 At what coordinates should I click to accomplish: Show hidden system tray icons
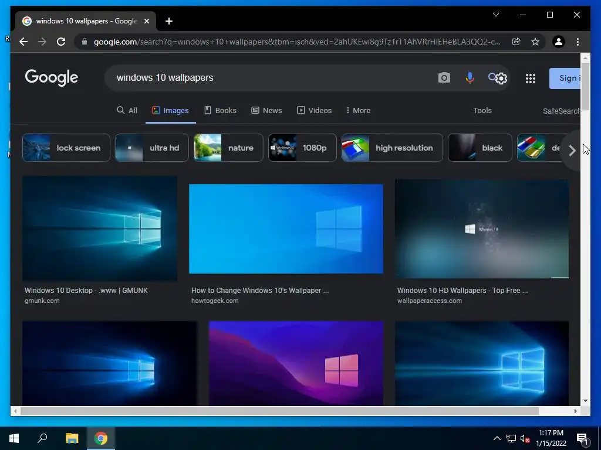[x=497, y=438]
